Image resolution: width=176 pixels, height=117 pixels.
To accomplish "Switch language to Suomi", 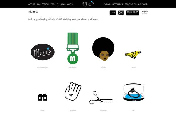I will point(144,14).
